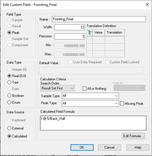The width and height of the screenshot is (152, 156).
Task: Expand the Sample Type combo box
Action: point(90,96)
